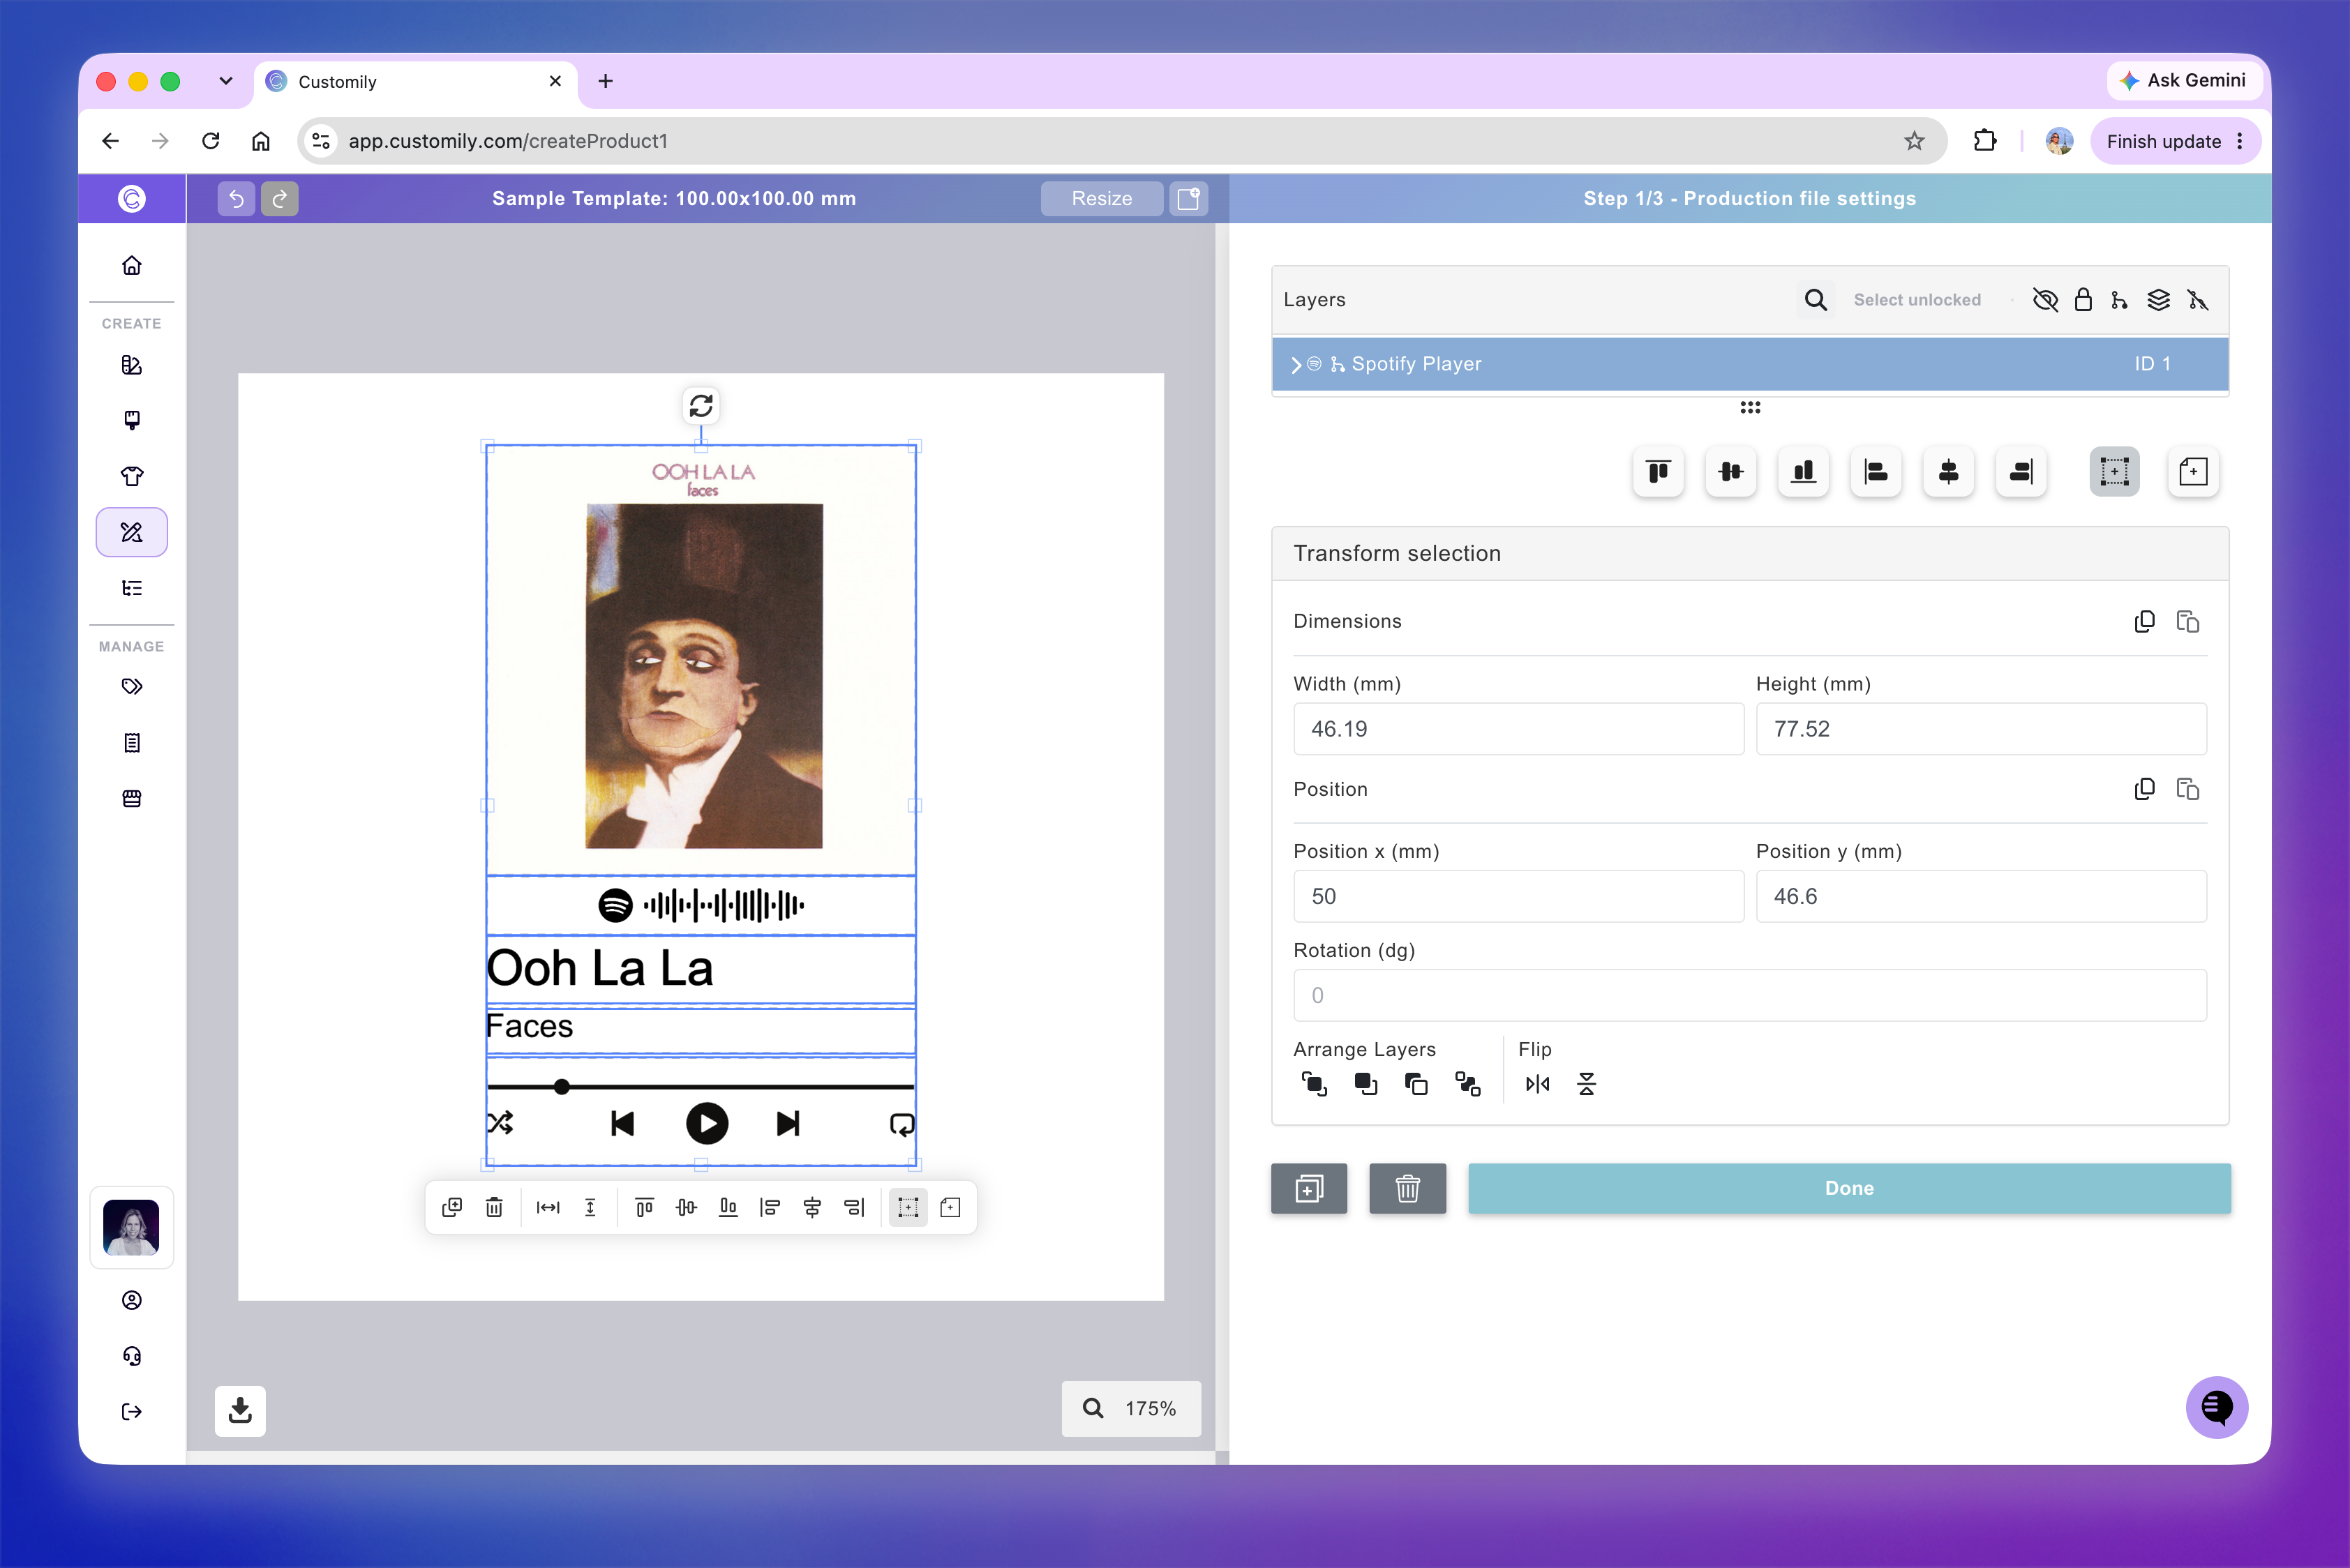Click the Done button
The width and height of the screenshot is (2350, 1568).
pos(1849,1188)
